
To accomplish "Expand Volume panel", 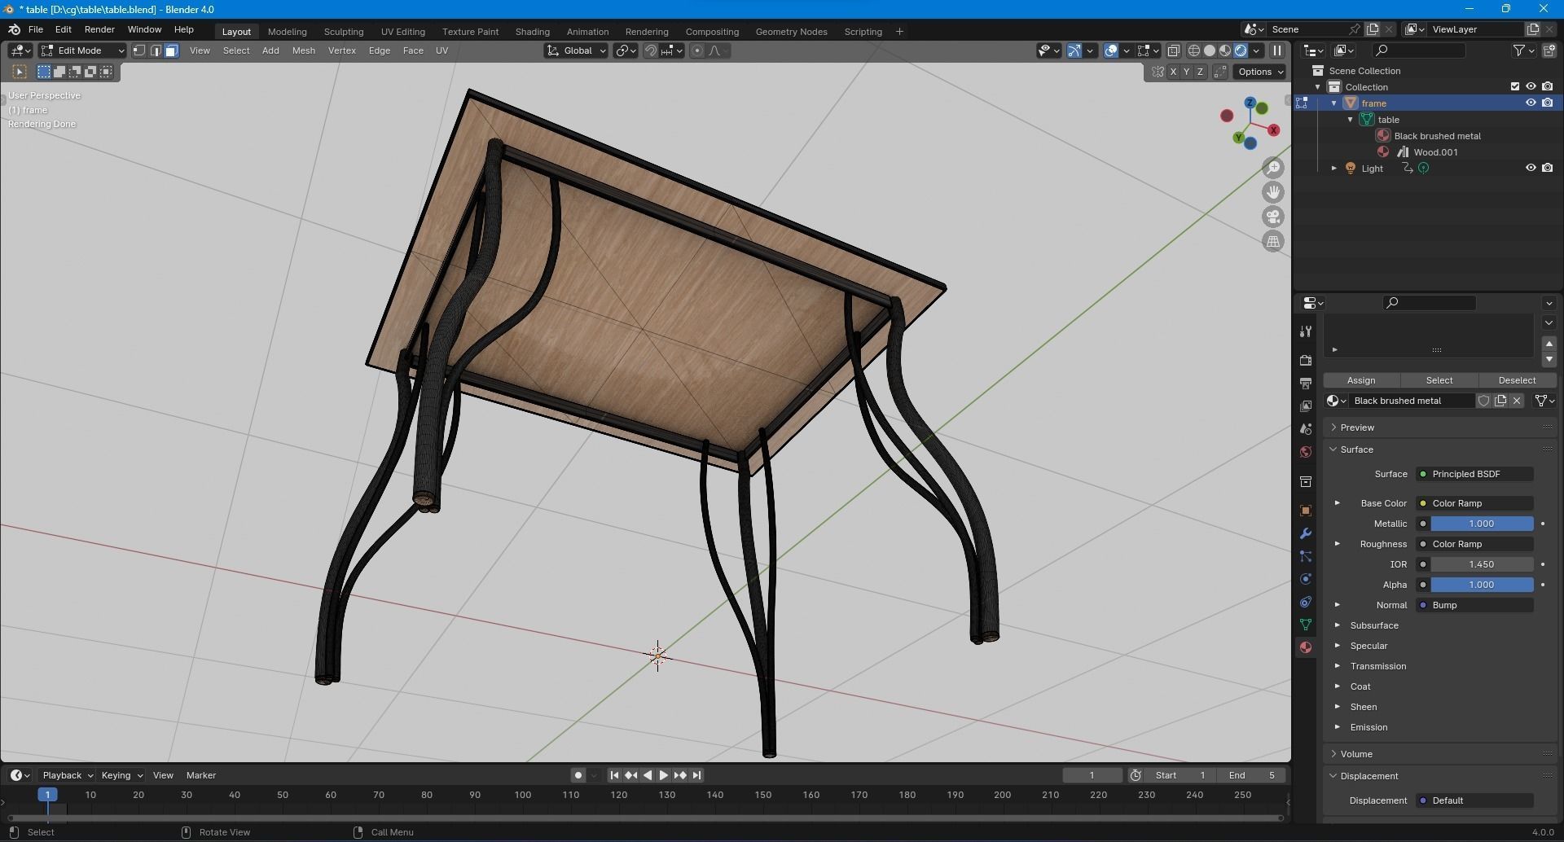I will [1356, 754].
